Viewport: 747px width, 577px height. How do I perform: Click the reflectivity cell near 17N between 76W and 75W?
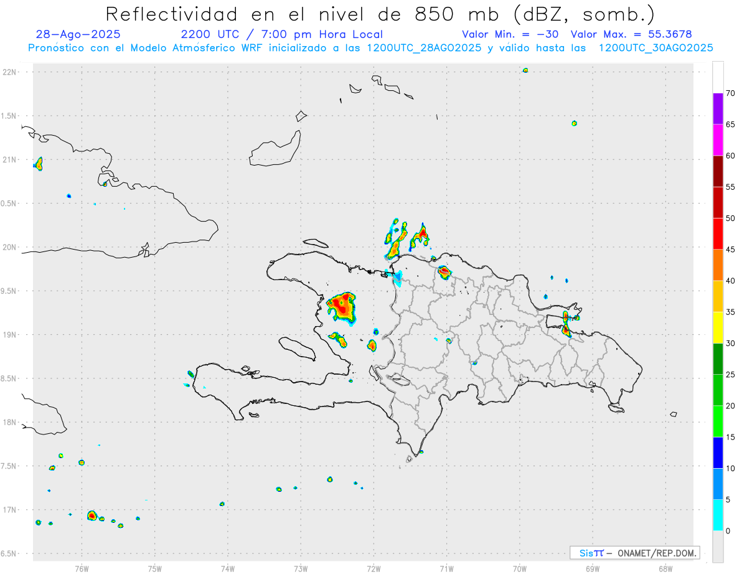(x=92, y=515)
